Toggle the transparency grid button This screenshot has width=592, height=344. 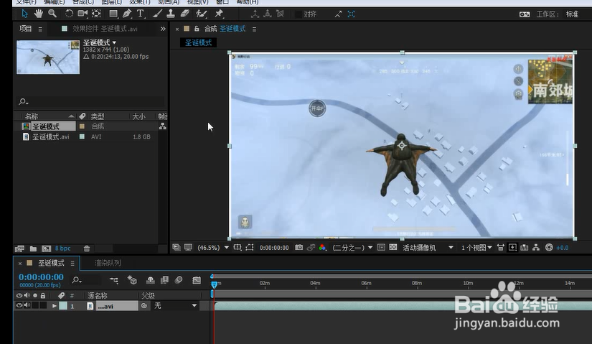coord(393,247)
